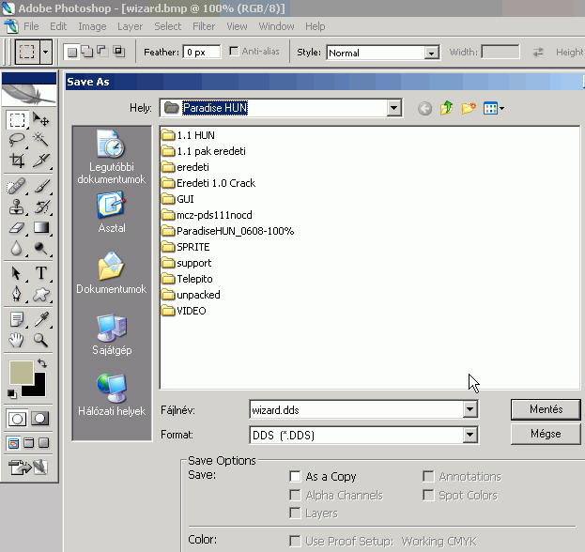
Task: Select the Horizontal Type tool
Action: [41, 273]
